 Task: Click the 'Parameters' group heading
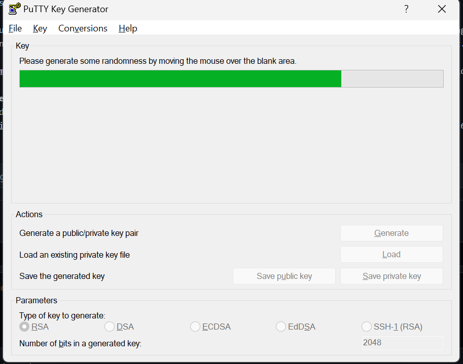pyautogui.click(x=37, y=300)
